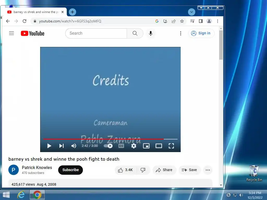Viewport: 267px width, 200px height.
Task: Enable miniplayer mode
Action: click(x=146, y=146)
